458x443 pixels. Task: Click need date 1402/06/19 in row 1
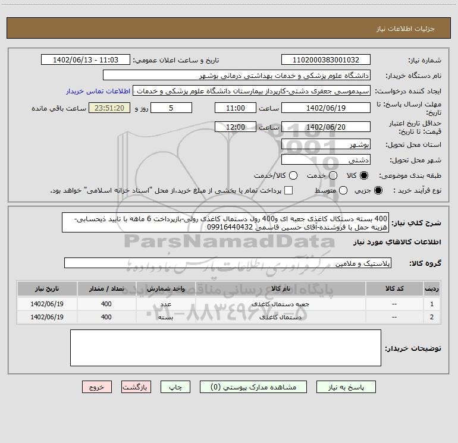47,304
